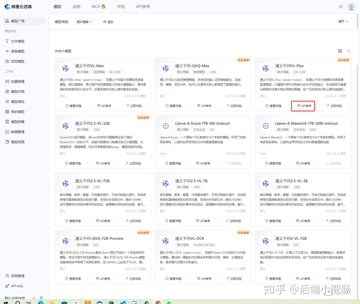
Task: View details of Llama-4-Maverick-17B-128E-Instruct
Action: click(x=273, y=164)
